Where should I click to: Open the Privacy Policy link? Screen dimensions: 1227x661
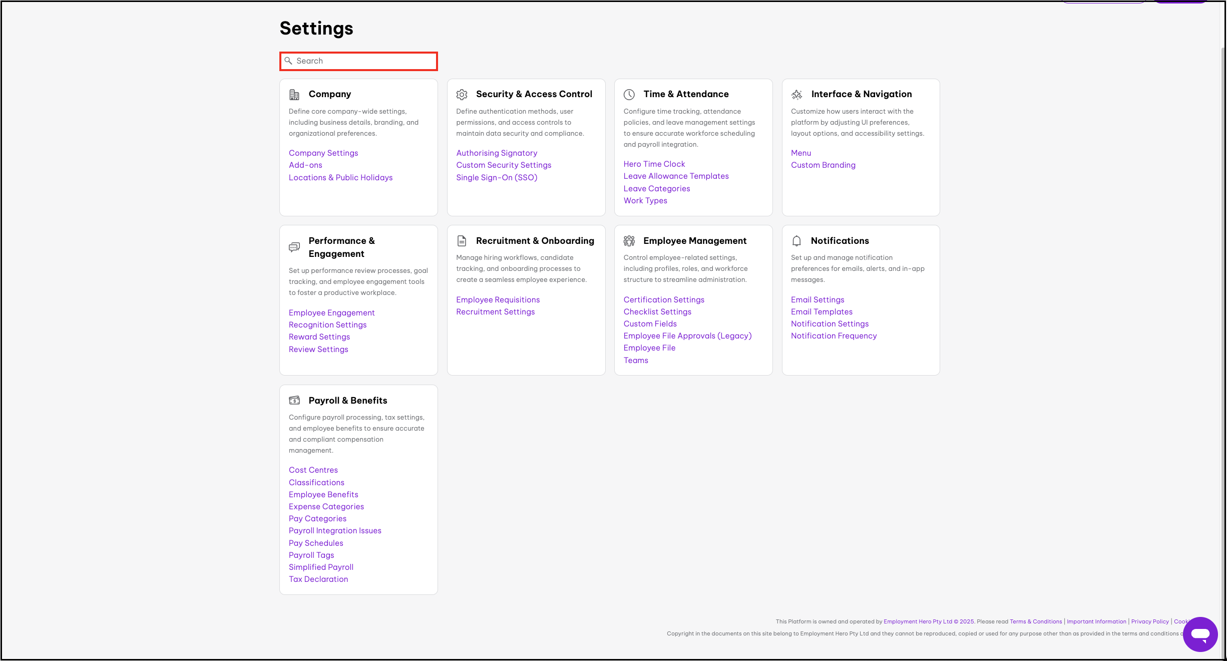click(1149, 621)
